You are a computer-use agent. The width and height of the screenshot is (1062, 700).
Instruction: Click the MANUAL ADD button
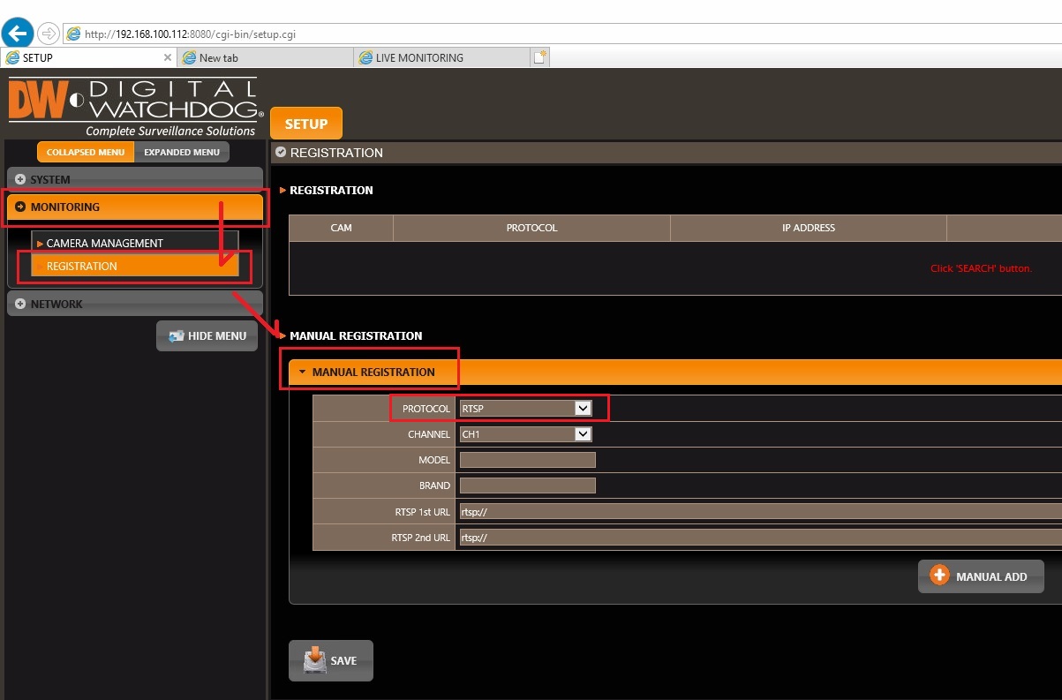(x=980, y=576)
